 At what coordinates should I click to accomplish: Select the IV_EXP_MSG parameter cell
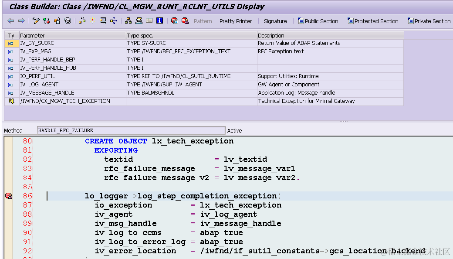72,51
